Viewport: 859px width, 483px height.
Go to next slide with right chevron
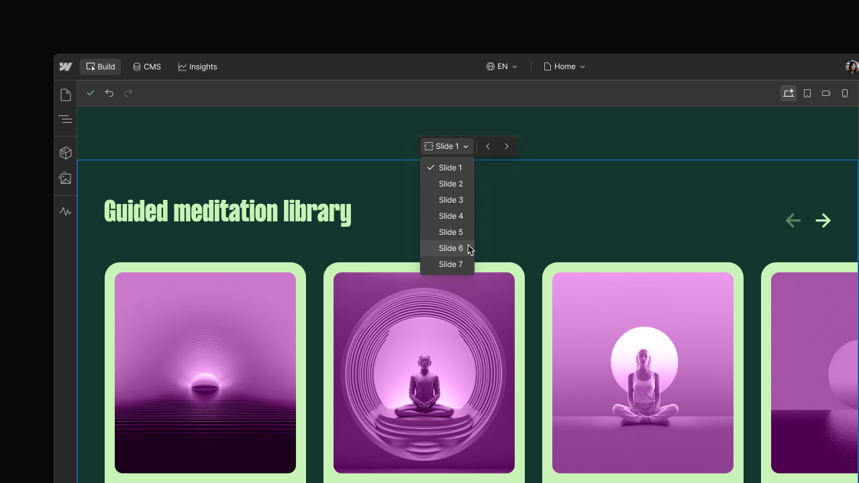[x=506, y=146]
